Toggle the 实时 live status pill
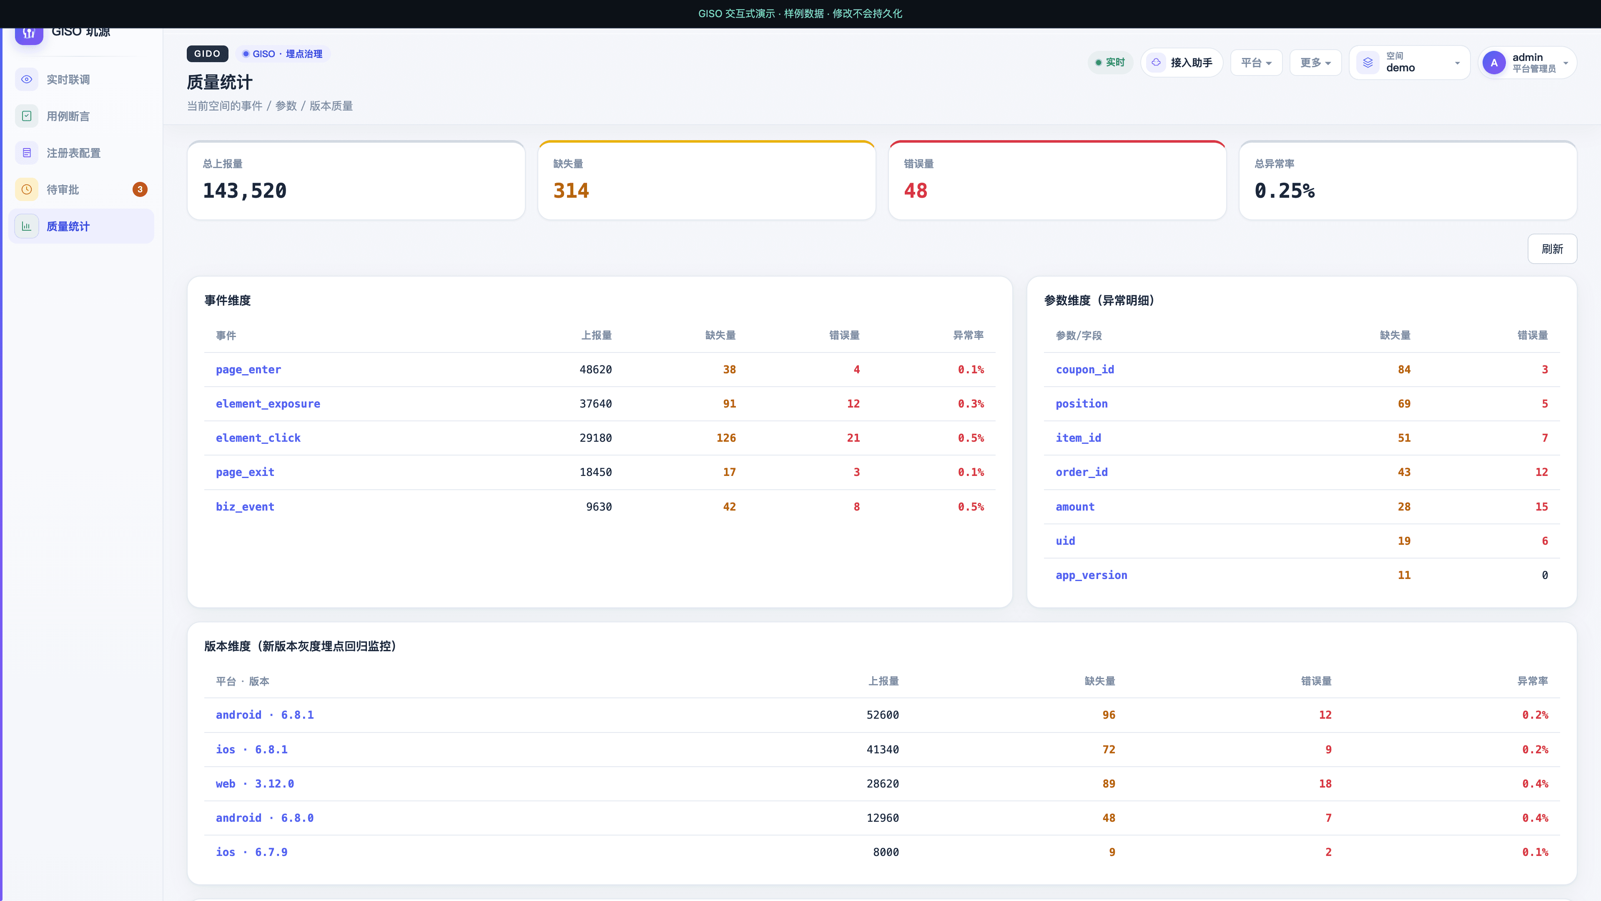Viewport: 1601px width, 901px height. [1110, 63]
